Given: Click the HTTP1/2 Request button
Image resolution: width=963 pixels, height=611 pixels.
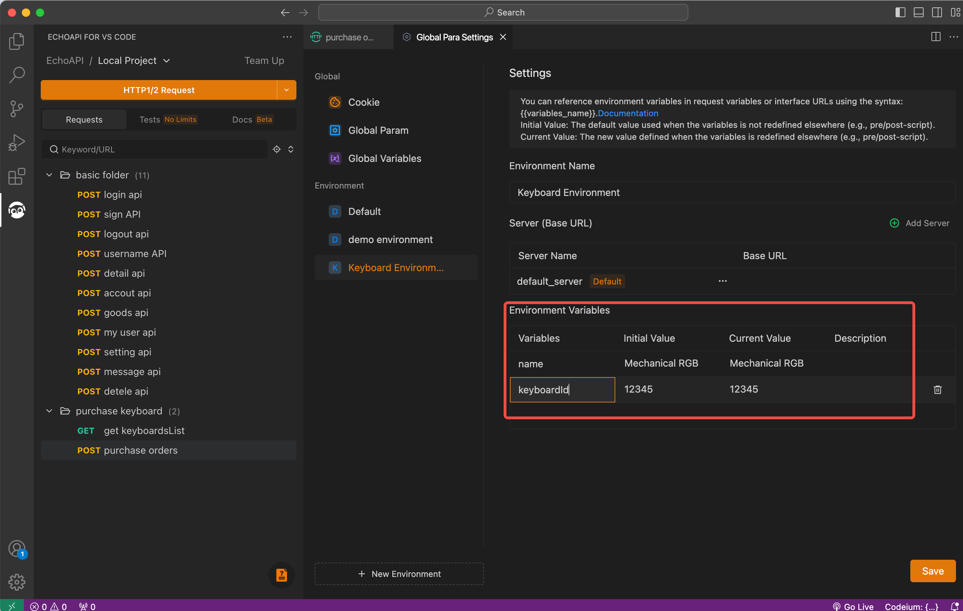Looking at the screenshot, I should click(x=159, y=90).
